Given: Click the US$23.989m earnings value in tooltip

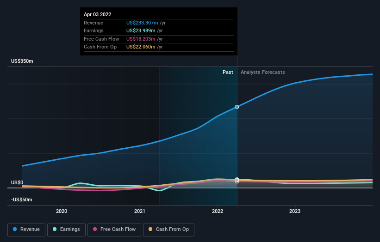Looking at the screenshot, I should point(141,30).
